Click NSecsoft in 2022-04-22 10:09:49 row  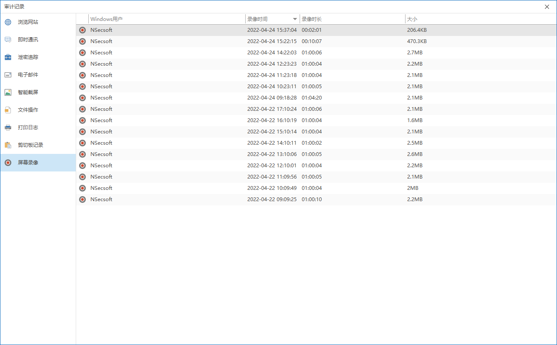click(x=101, y=188)
